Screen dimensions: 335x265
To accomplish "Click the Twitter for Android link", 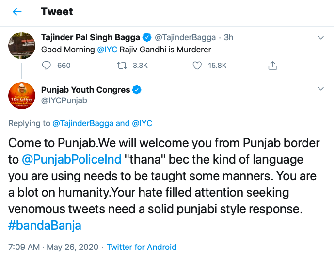I will click(142, 247).
